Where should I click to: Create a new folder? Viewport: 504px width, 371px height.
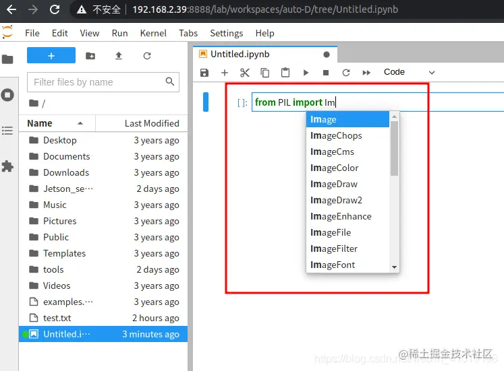click(90, 56)
